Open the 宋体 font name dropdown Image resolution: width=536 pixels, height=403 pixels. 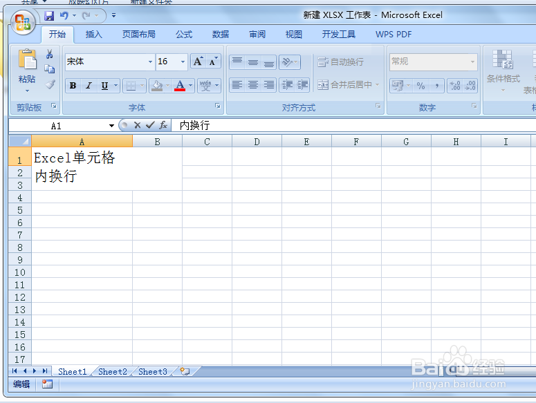(x=150, y=62)
